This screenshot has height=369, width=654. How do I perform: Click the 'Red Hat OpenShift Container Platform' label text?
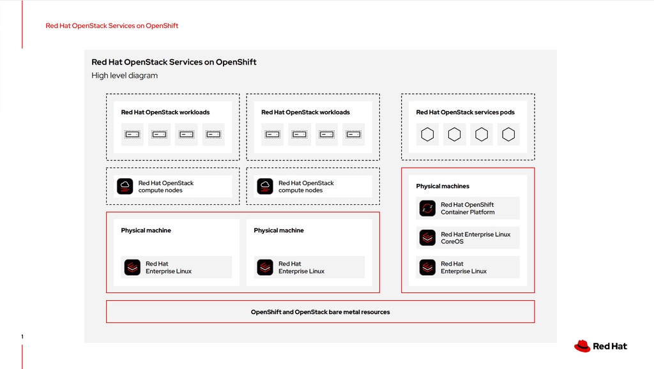[x=468, y=209]
